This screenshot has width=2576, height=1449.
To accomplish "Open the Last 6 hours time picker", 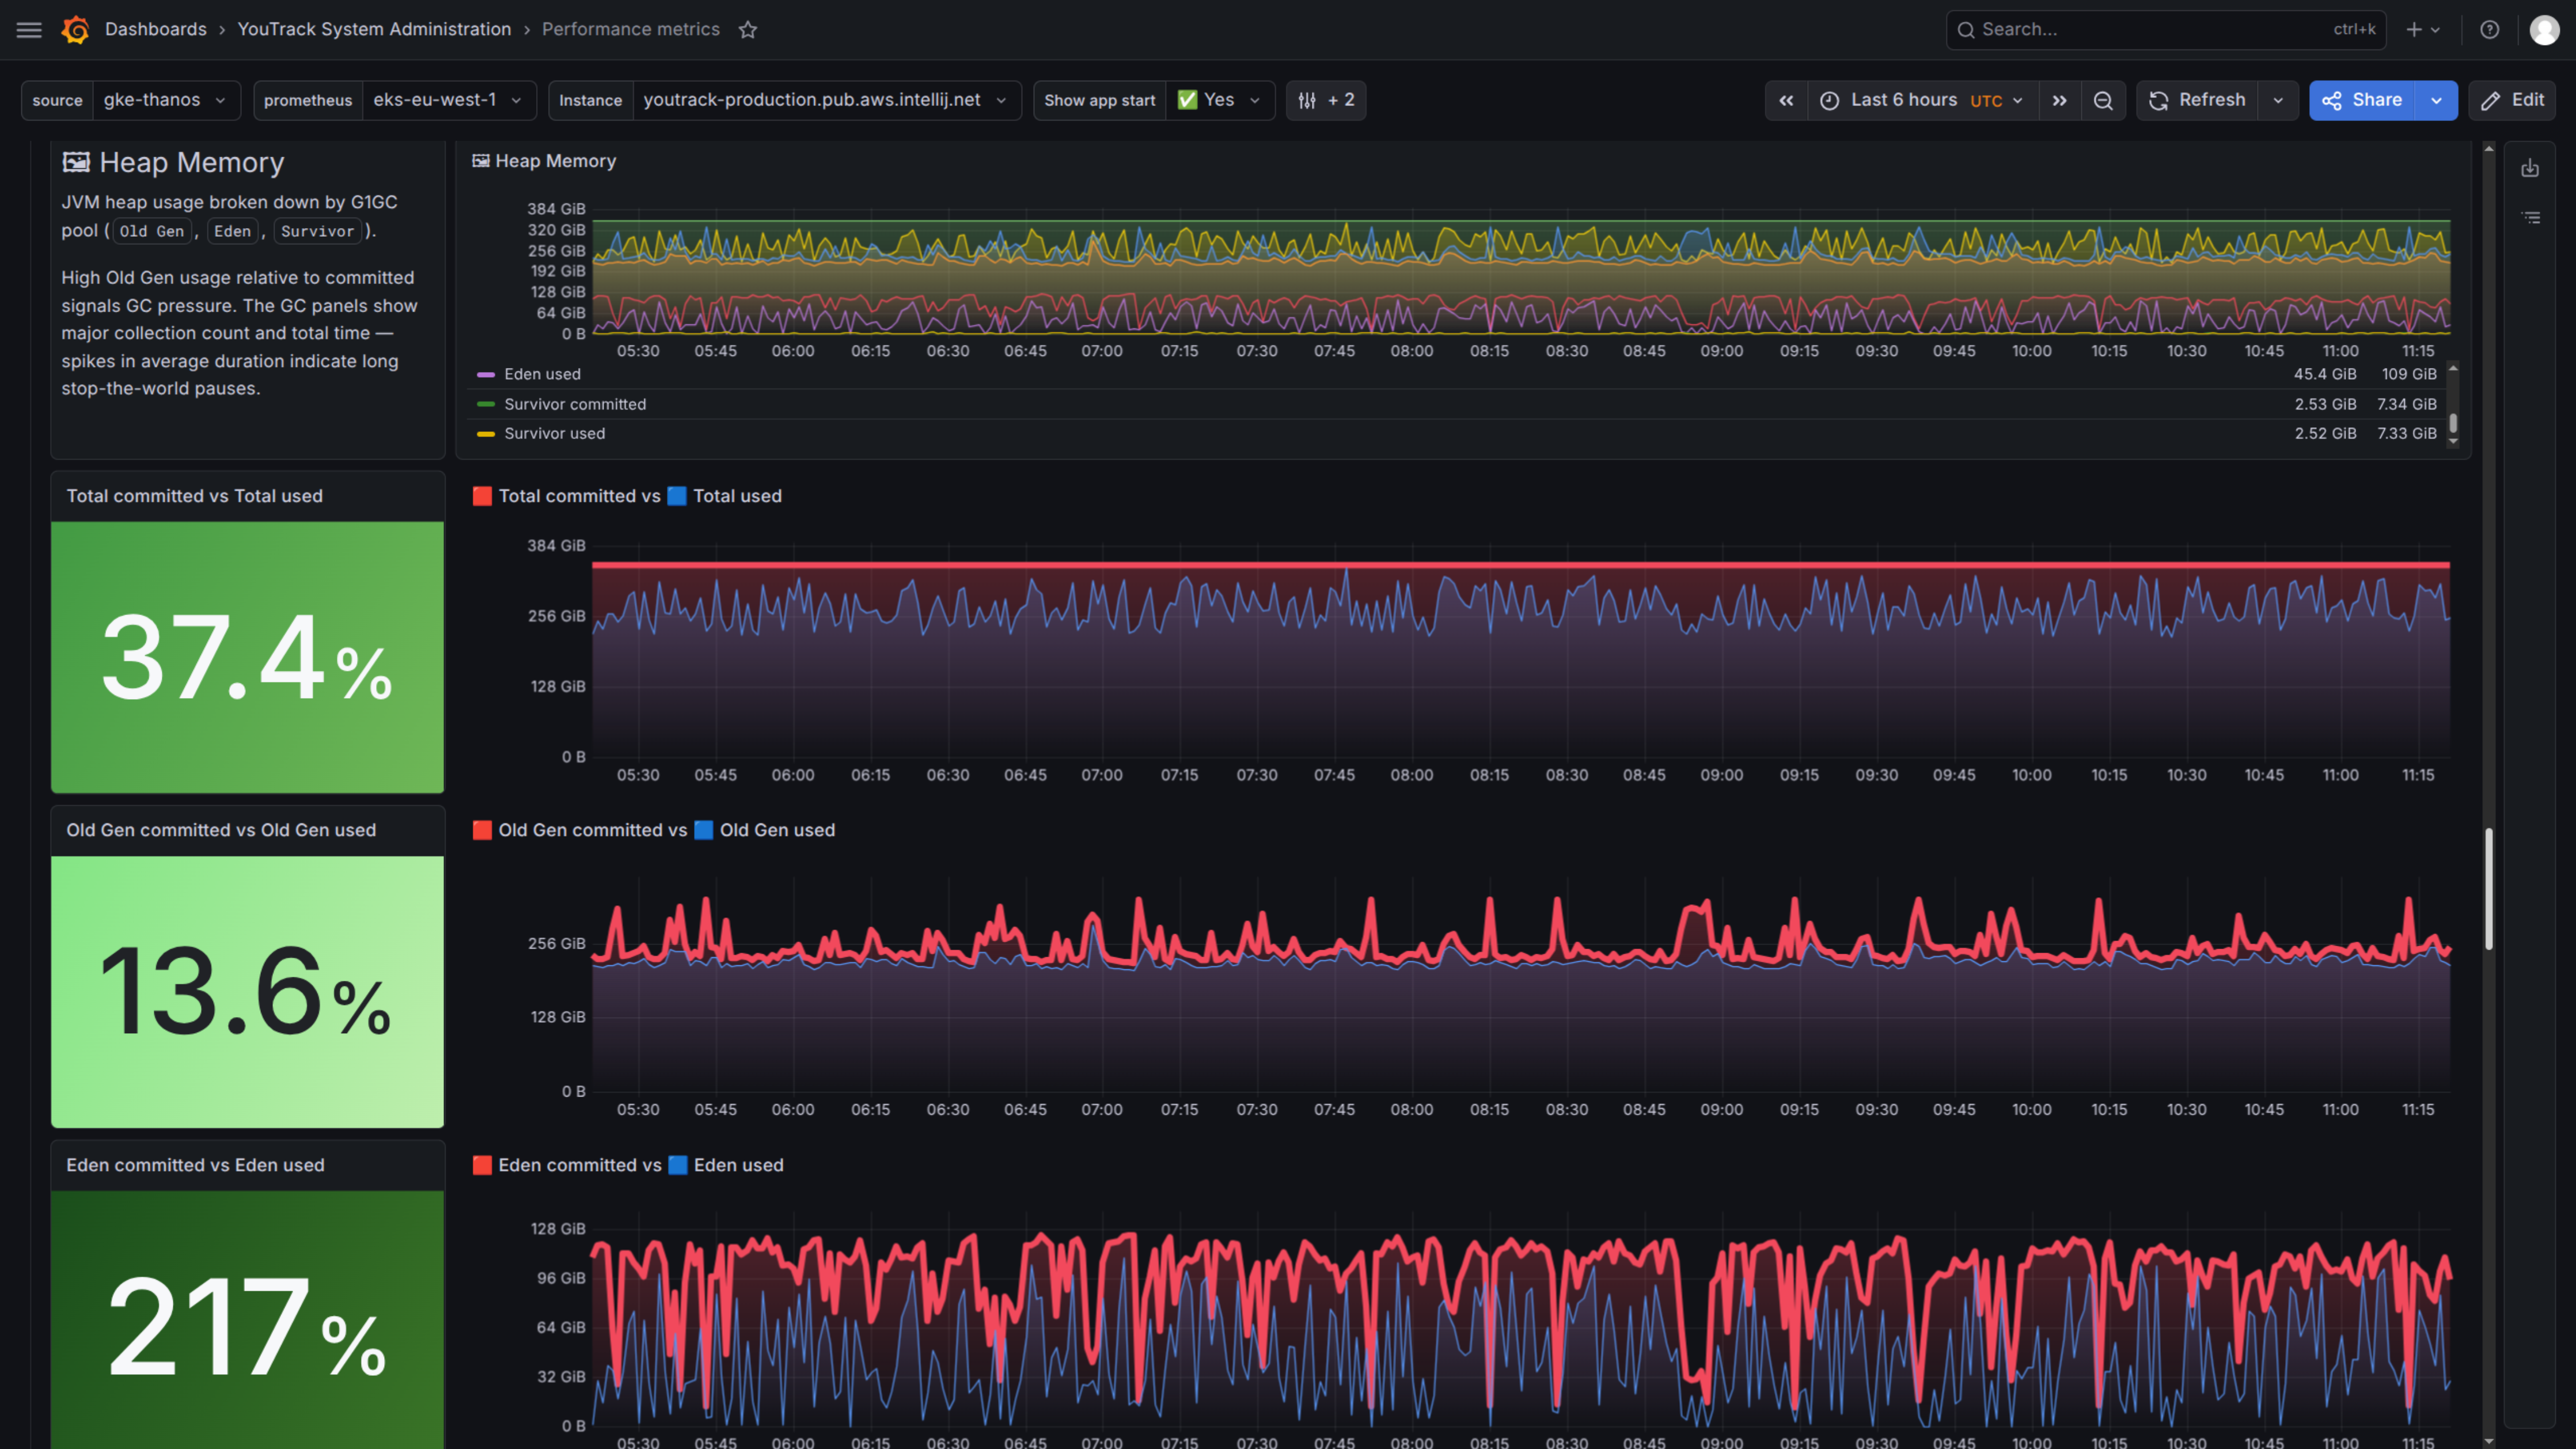I will coord(1923,100).
